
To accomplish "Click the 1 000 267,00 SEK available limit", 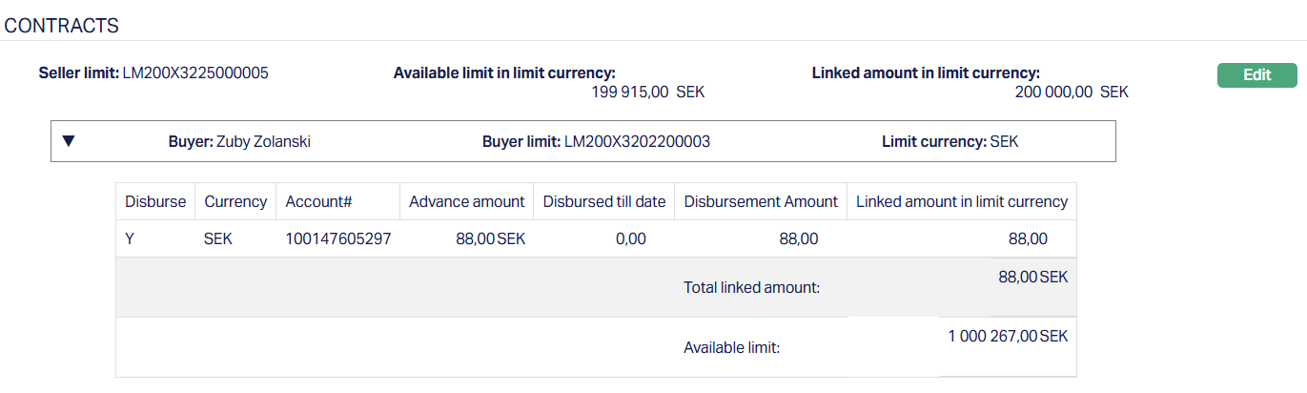I will click(1008, 337).
